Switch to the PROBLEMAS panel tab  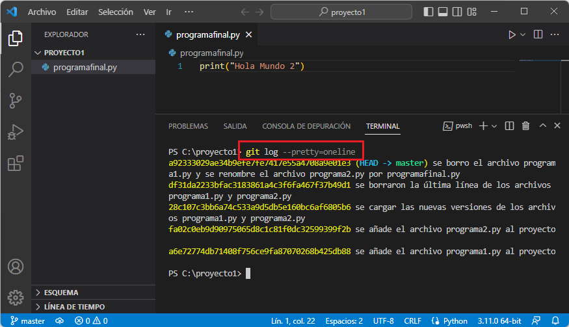tap(188, 126)
